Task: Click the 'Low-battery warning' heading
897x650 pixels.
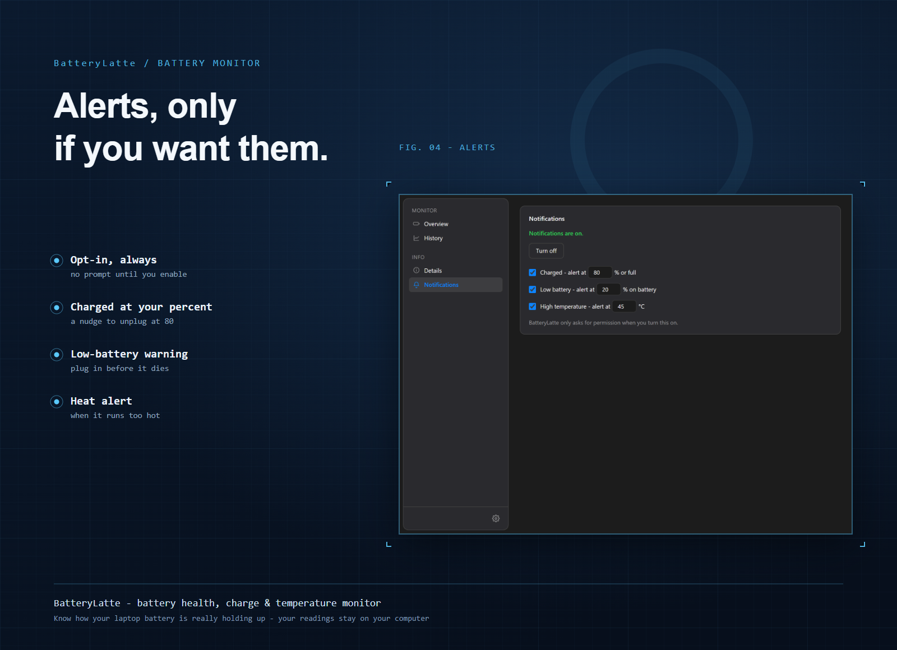Action: click(129, 354)
